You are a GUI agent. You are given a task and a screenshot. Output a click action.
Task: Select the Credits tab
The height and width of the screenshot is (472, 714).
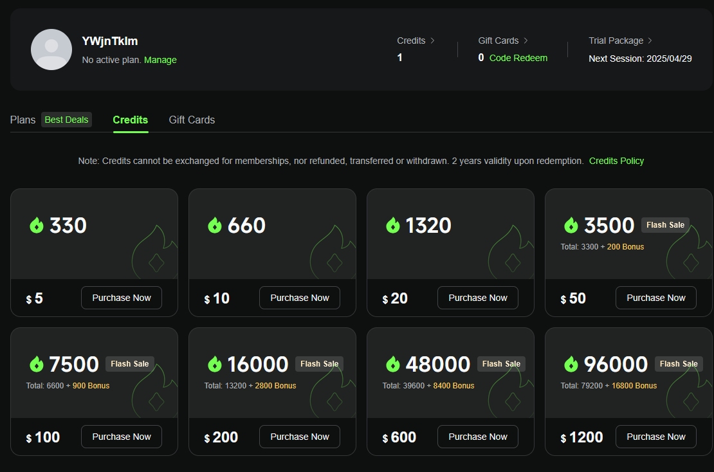130,120
